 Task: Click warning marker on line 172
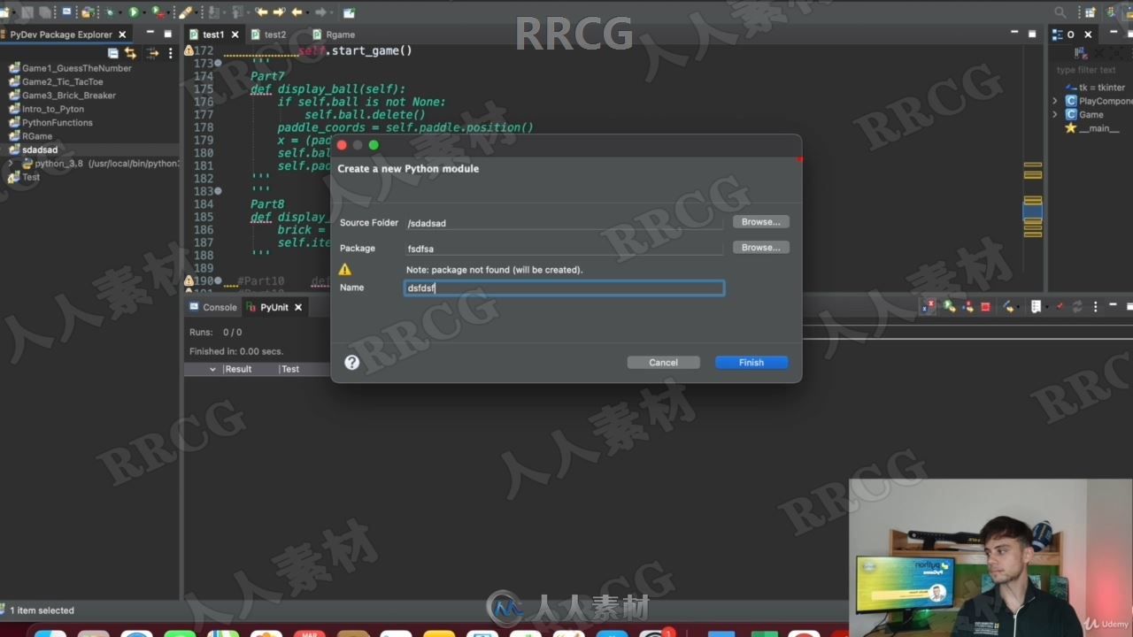pyautogui.click(x=188, y=50)
